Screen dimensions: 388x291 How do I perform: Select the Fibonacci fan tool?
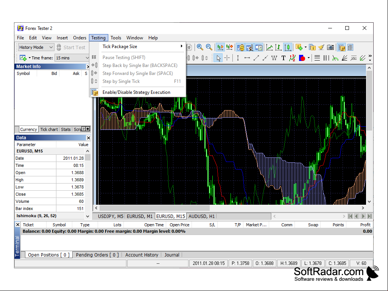344,58
